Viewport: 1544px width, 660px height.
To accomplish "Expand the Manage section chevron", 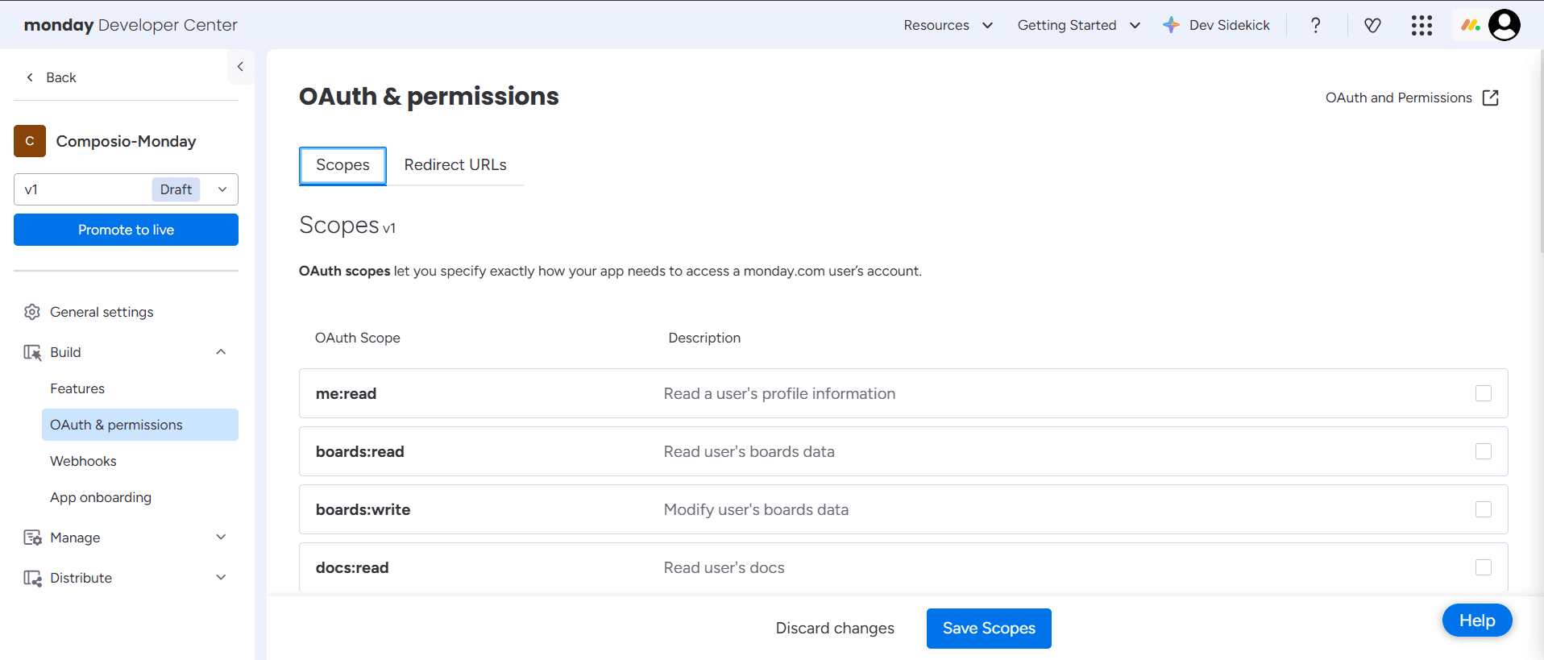I will (x=221, y=538).
